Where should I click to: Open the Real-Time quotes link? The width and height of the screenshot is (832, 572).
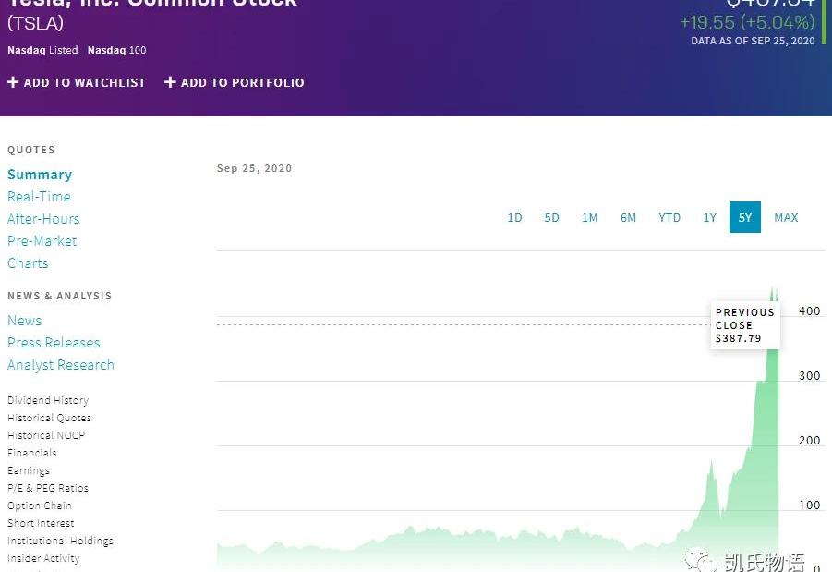(x=39, y=197)
